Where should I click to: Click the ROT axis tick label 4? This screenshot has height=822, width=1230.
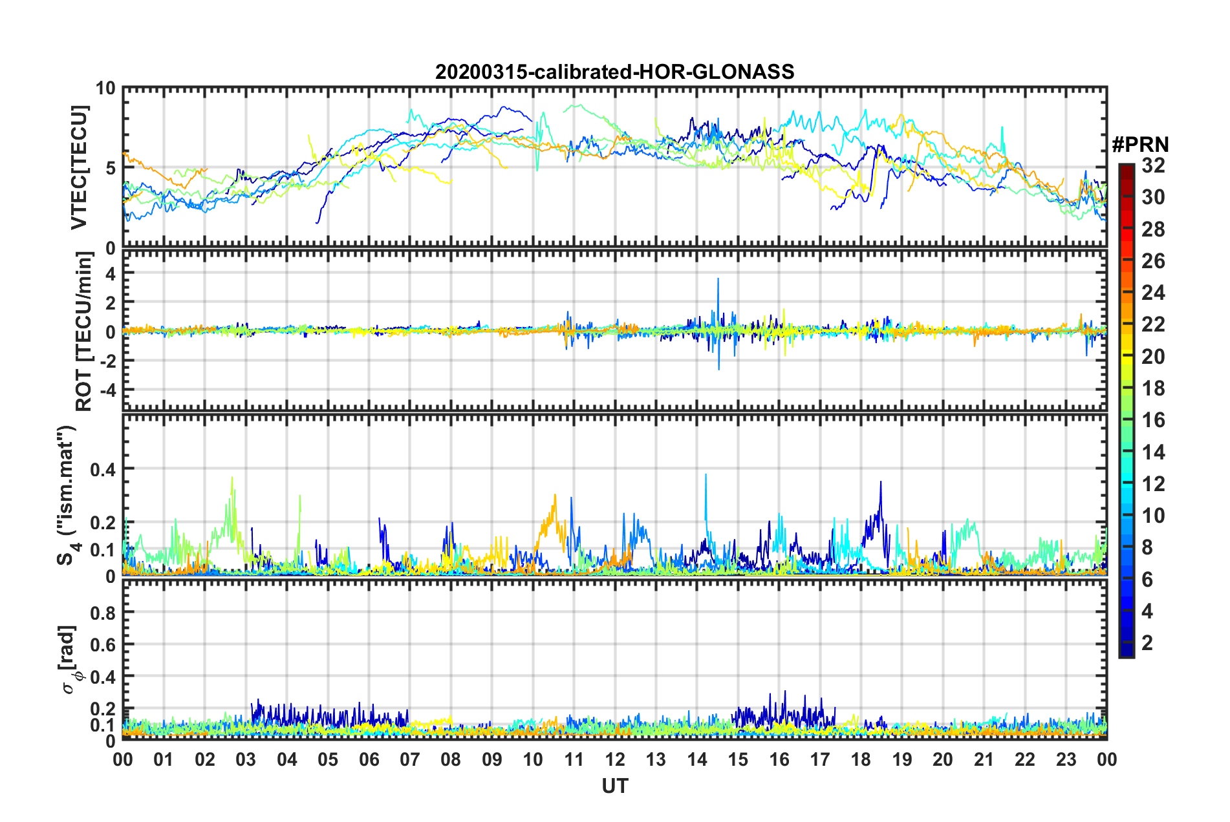click(x=110, y=274)
